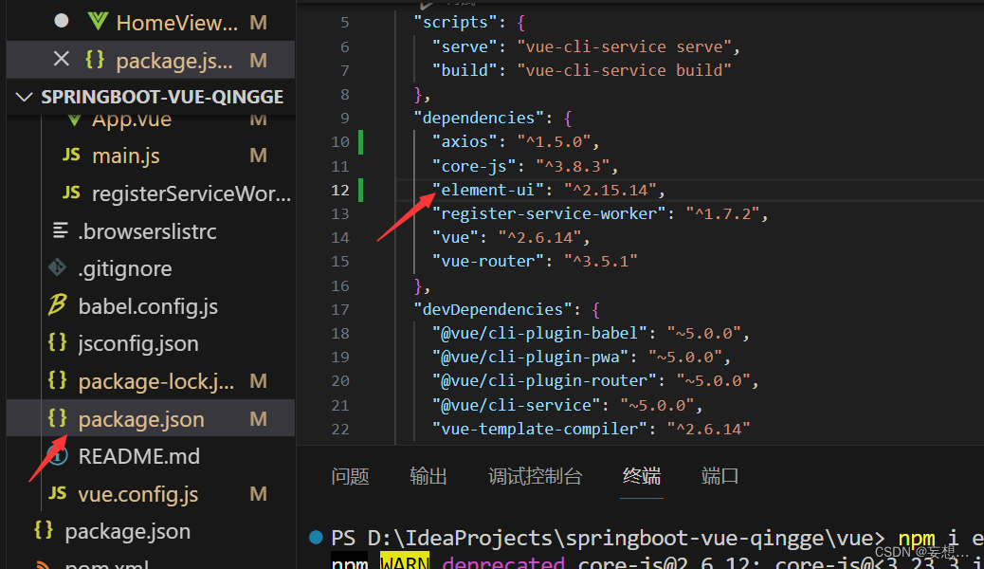The height and width of the screenshot is (569, 984).
Task: Collapse the SPRINGBOOT-VUE-QINGGE folder section
Action: pyautogui.click(x=24, y=97)
